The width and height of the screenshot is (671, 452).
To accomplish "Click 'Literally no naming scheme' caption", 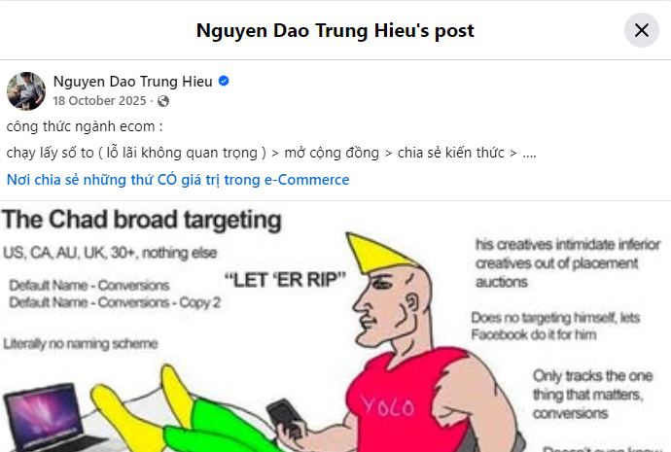I will (81, 343).
